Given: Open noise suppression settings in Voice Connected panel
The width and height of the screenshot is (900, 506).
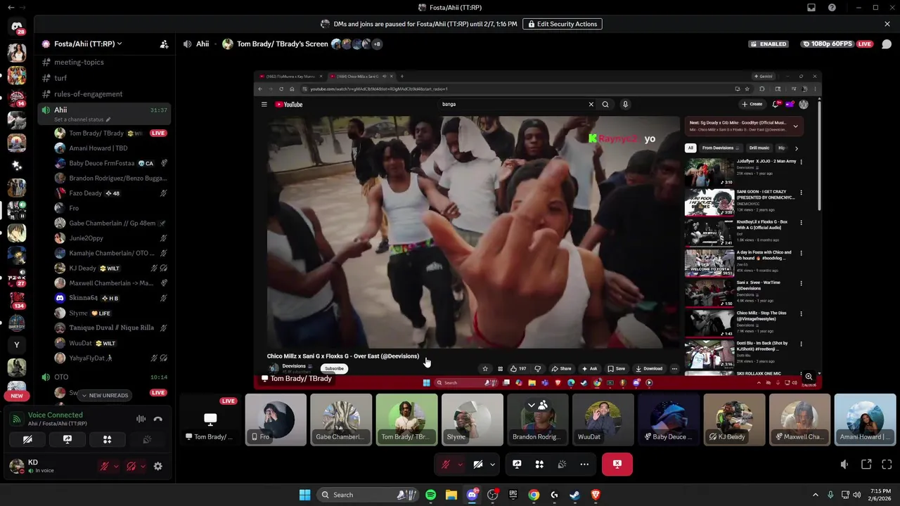Looking at the screenshot, I should point(141,419).
